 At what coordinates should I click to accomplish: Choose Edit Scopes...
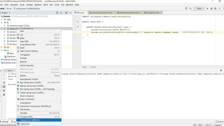coord(39,110)
